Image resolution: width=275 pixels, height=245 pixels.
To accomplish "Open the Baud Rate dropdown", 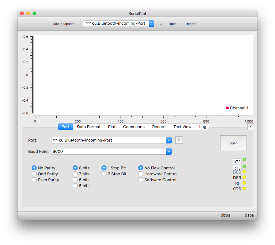I will 169,151.
